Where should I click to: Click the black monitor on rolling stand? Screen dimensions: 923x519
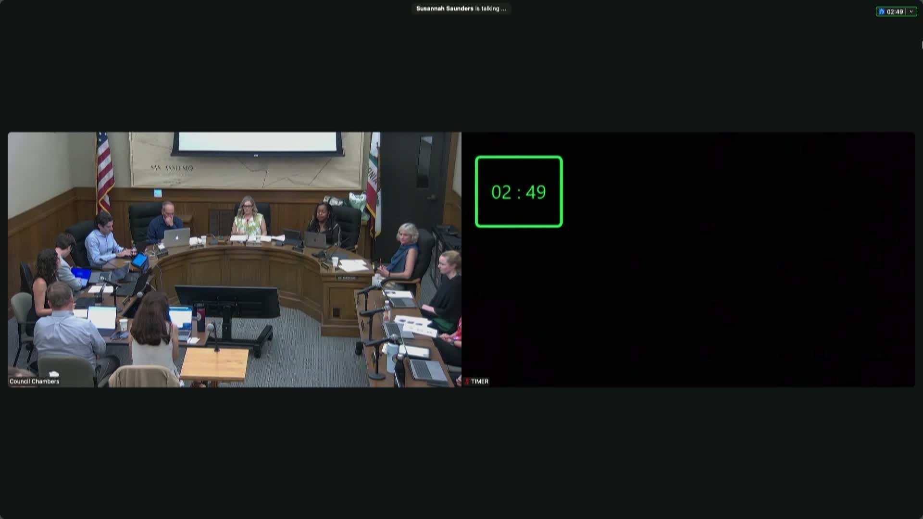click(x=227, y=301)
